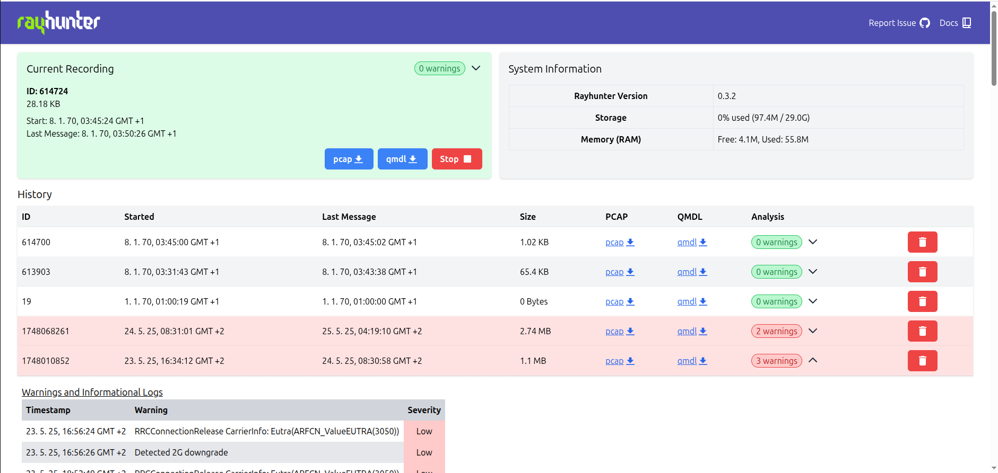
Task: Download current recording as pcap
Action: click(x=349, y=159)
